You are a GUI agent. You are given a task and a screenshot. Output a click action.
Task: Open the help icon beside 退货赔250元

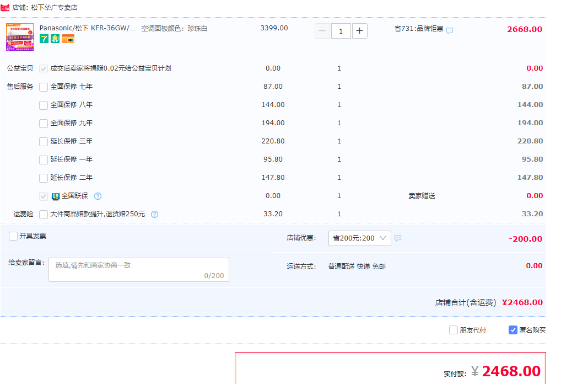[x=154, y=214]
